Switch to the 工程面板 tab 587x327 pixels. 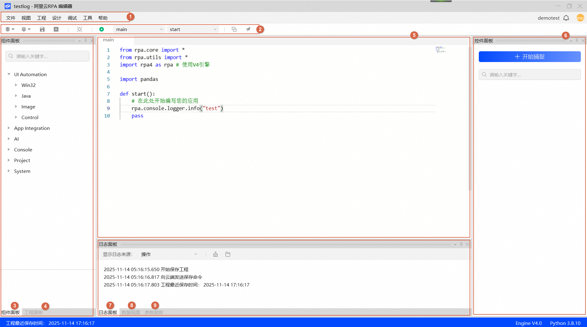(33, 312)
